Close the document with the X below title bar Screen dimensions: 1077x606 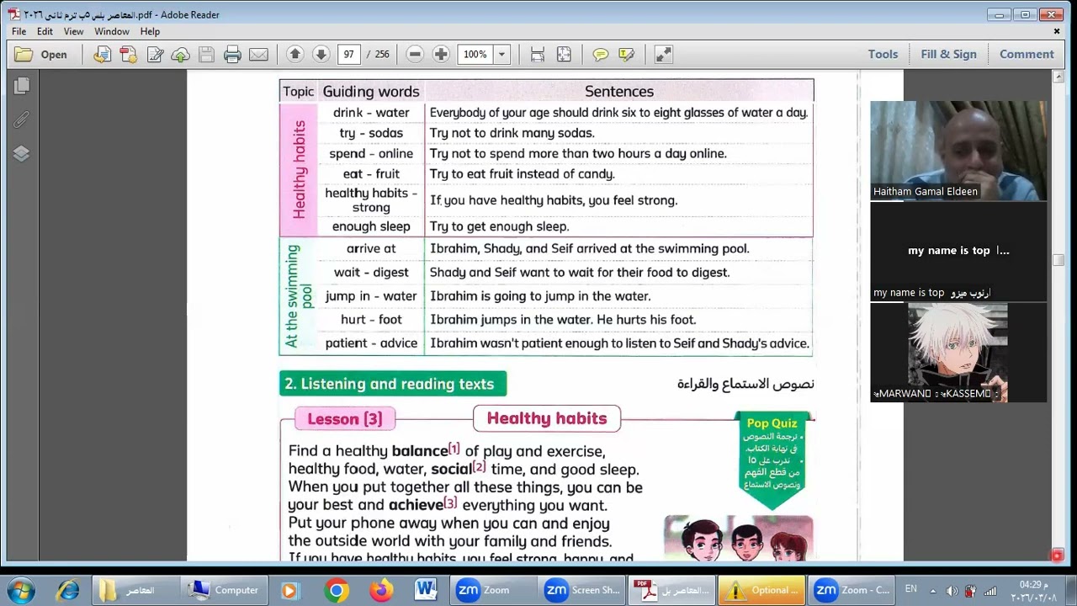coord(1057,31)
